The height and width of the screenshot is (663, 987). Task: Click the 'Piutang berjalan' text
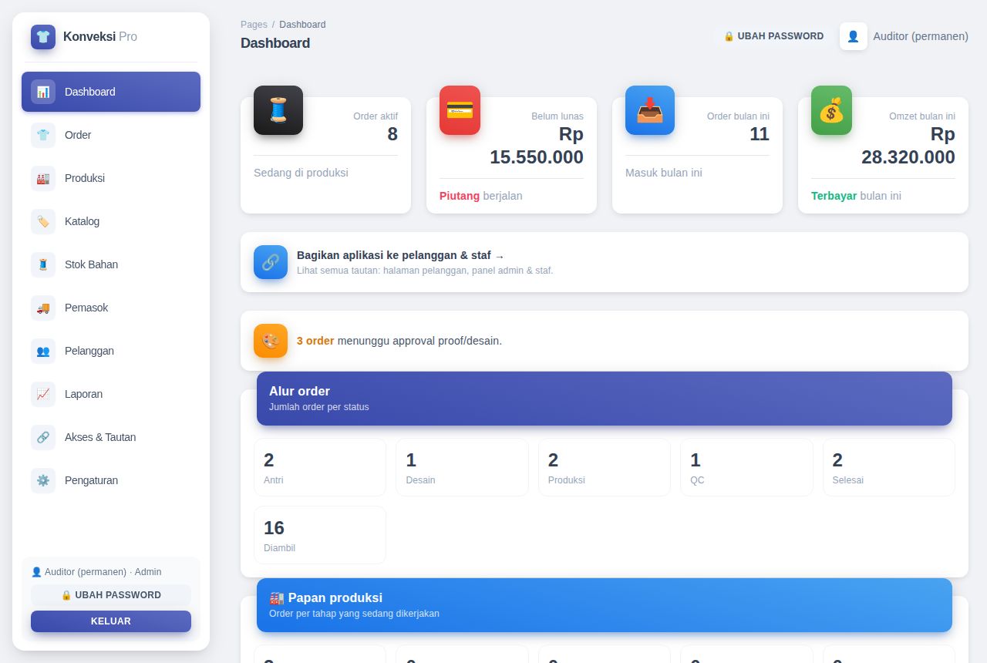pyautogui.click(x=481, y=196)
